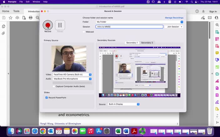Start recording with the red Record button

click(x=48, y=25)
